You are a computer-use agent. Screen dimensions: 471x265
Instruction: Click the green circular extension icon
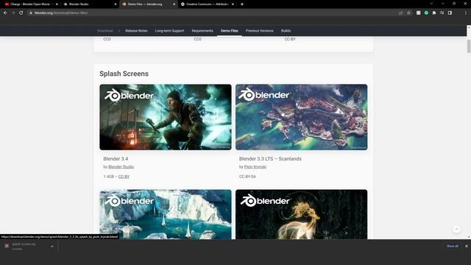point(426,13)
